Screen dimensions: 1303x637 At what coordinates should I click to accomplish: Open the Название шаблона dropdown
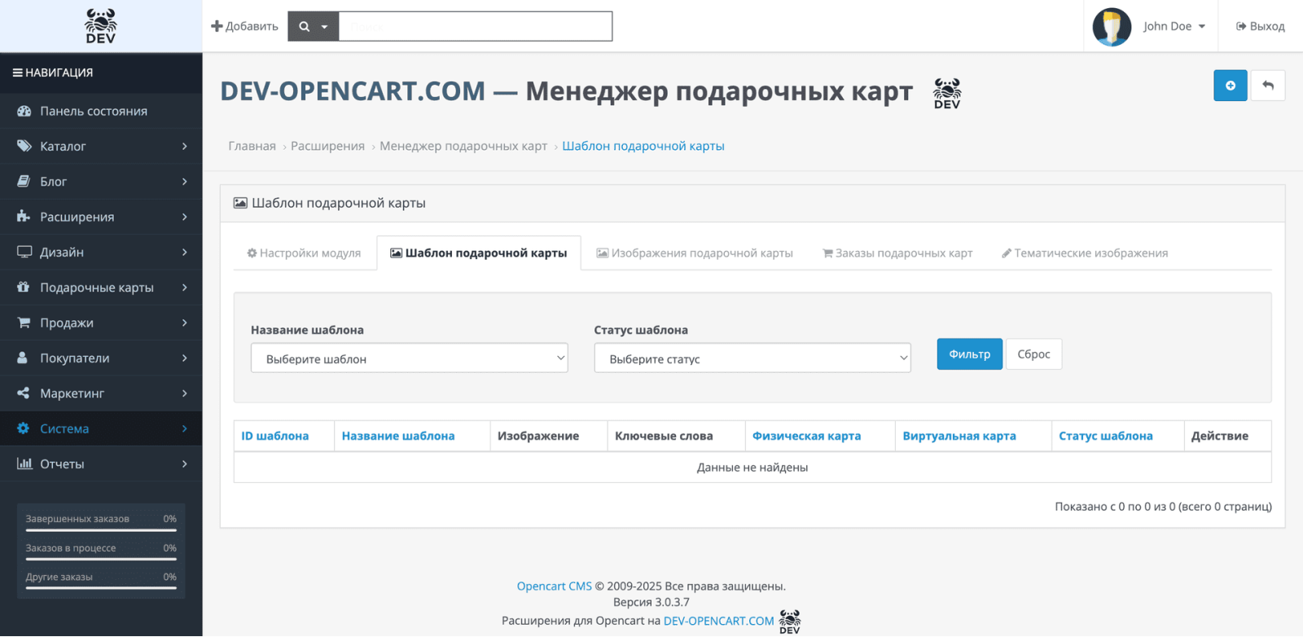(x=410, y=358)
